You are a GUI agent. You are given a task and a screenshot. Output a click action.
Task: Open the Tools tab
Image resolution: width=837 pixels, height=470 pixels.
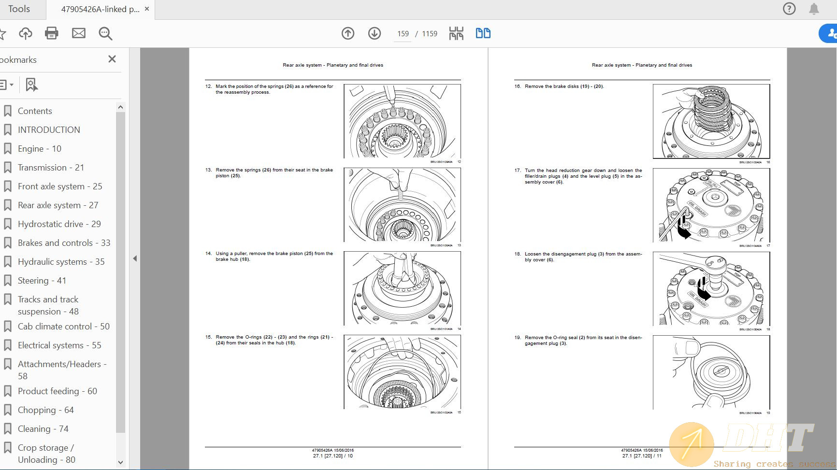[x=19, y=9]
